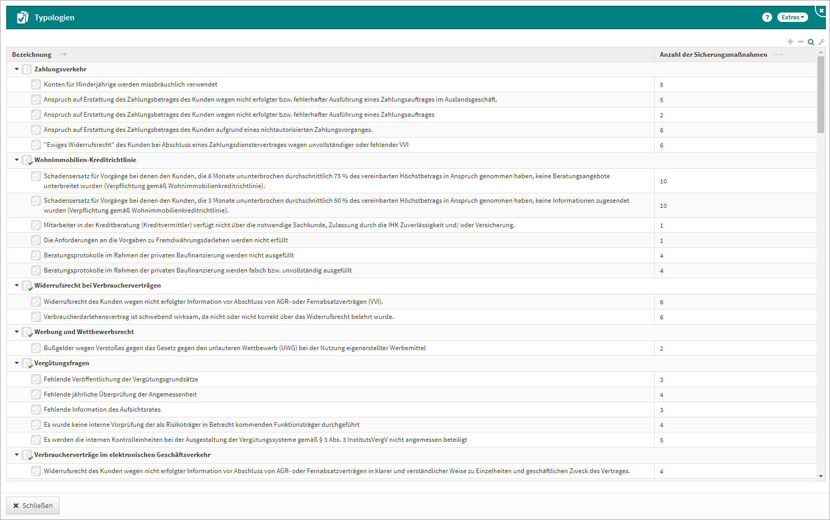
Task: Click the Werbung und Wettbewerbsrecht category icon
Action: [27, 332]
